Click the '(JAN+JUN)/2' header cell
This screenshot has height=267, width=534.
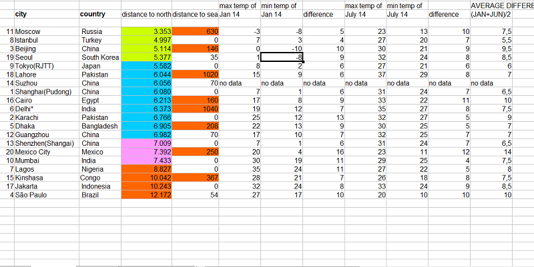(491, 14)
